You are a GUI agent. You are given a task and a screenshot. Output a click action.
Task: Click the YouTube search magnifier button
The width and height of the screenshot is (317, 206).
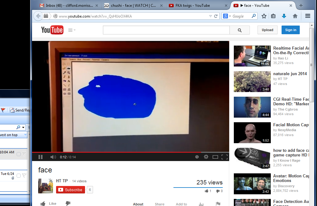240,30
